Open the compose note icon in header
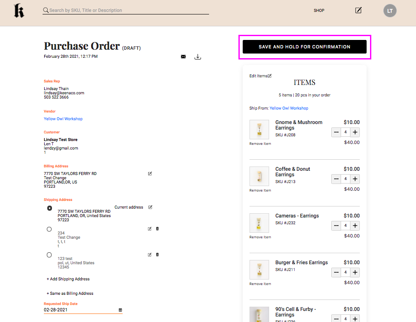Image resolution: width=416 pixels, height=322 pixels. [359, 10]
